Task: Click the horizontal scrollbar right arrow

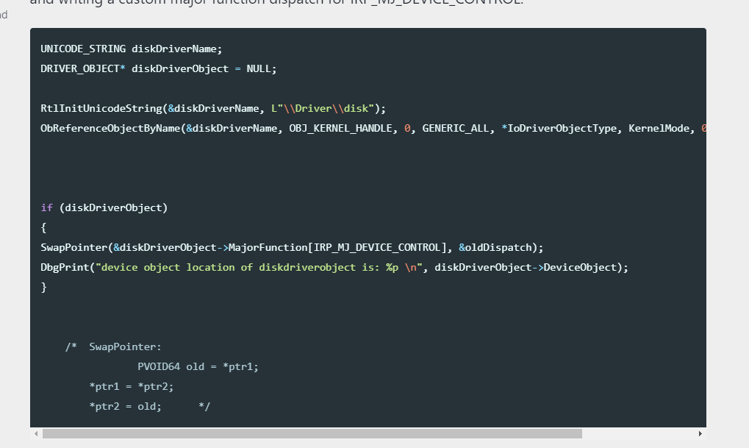Action: (700, 434)
